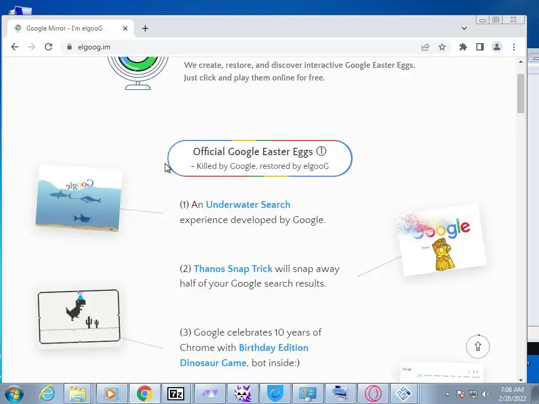The width and height of the screenshot is (539, 404).
Task: Click the vertical scrollbar thumb
Action: (x=521, y=94)
